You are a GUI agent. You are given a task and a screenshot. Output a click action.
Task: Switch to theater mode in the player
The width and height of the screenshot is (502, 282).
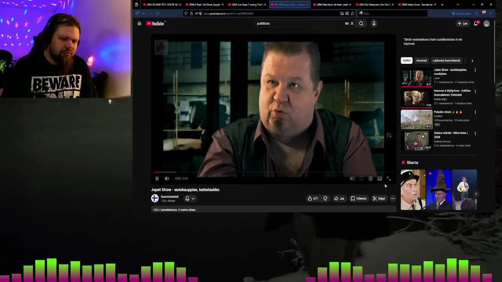(380, 179)
